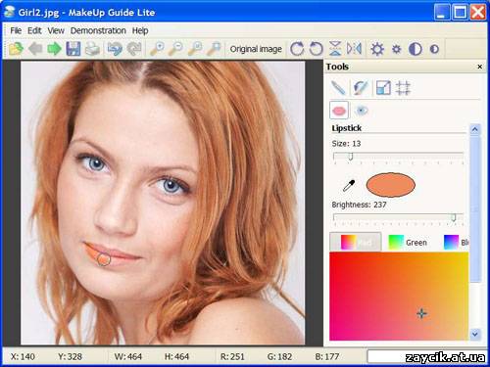Click the open file folder icon

click(16, 49)
